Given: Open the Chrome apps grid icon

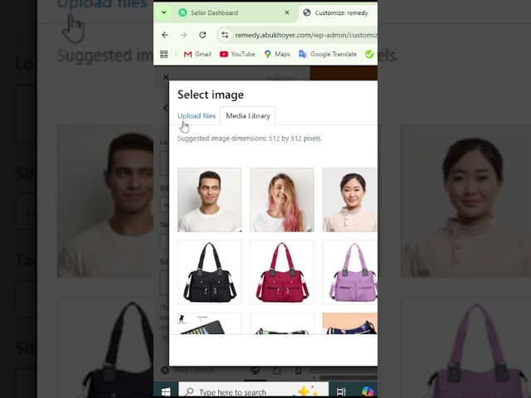Looking at the screenshot, I should point(164,54).
